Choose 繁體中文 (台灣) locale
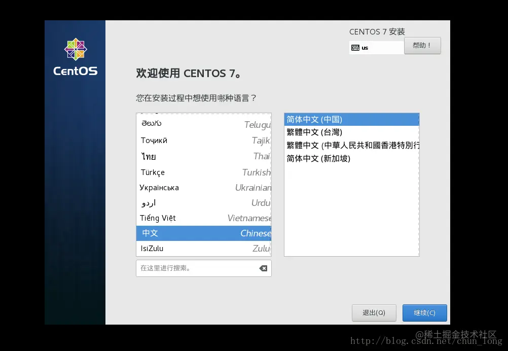The height and width of the screenshot is (351, 508). (351, 132)
